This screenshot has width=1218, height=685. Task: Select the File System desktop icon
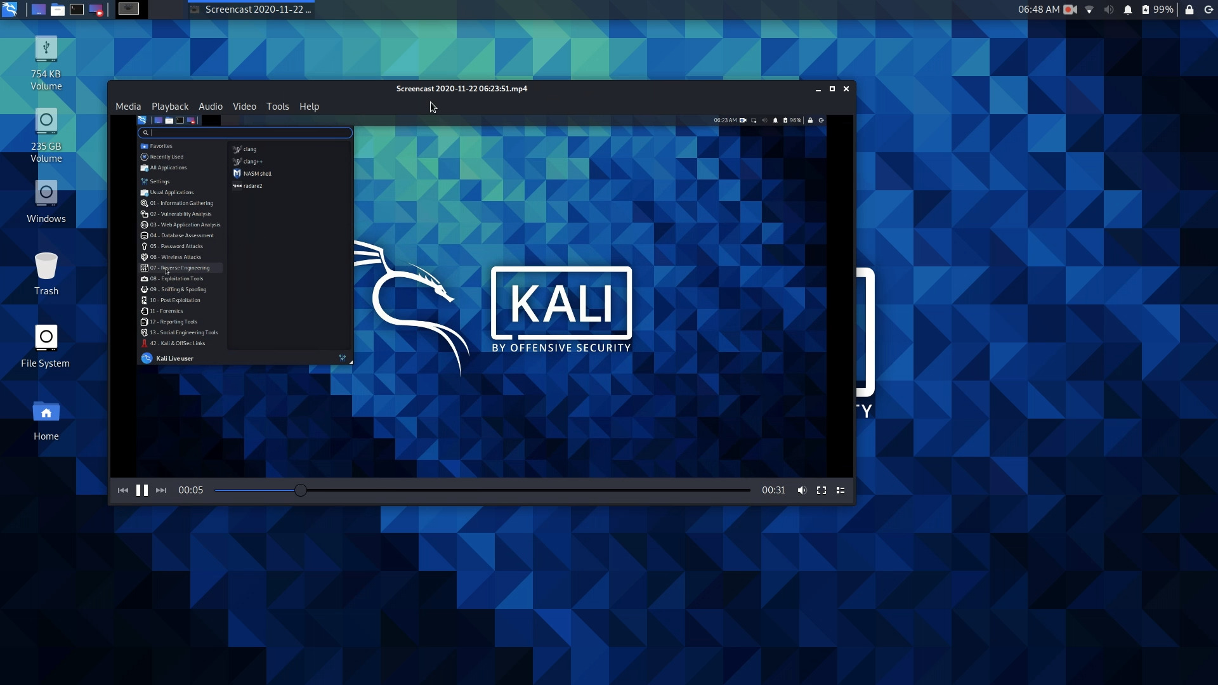tap(46, 346)
